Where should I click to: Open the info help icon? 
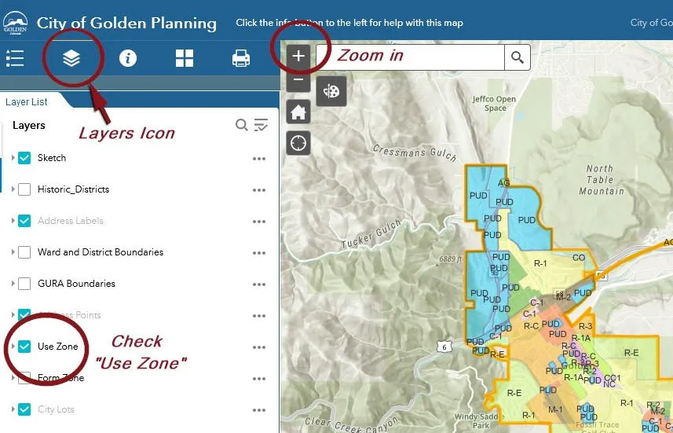pos(128,58)
